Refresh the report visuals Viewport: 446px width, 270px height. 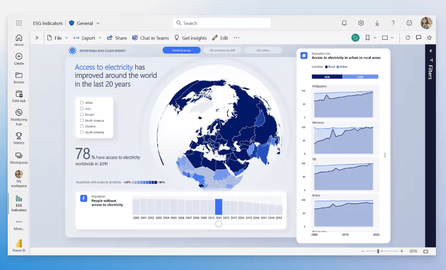tap(408, 38)
